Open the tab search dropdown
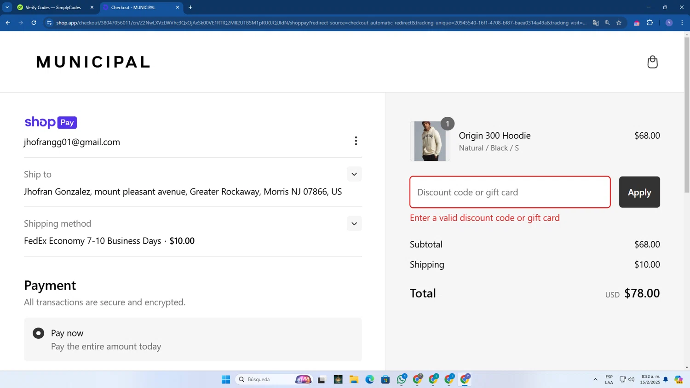Screen dimensions: 690x388 7,7
